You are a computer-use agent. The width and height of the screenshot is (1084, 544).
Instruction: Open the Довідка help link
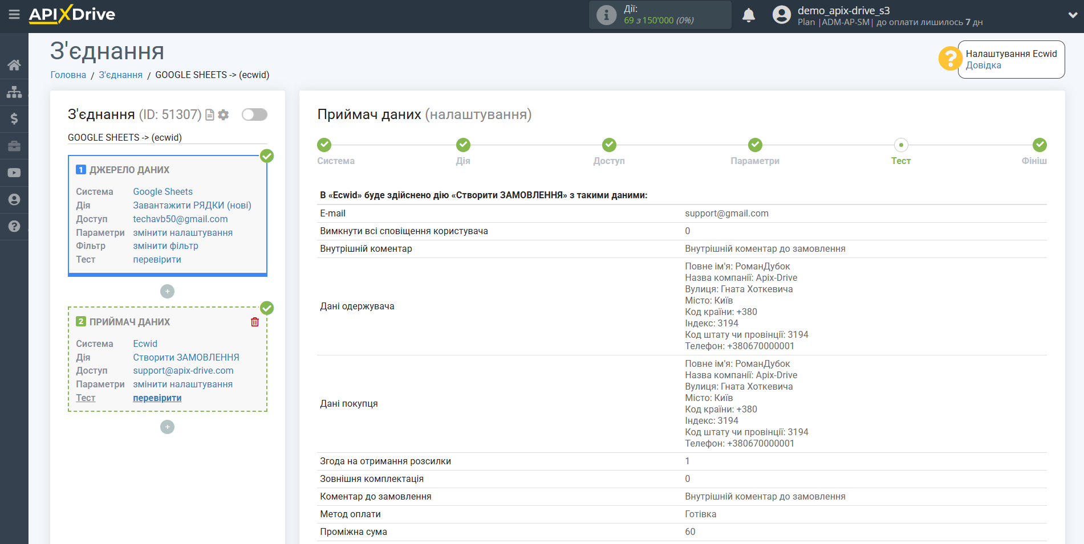point(983,66)
